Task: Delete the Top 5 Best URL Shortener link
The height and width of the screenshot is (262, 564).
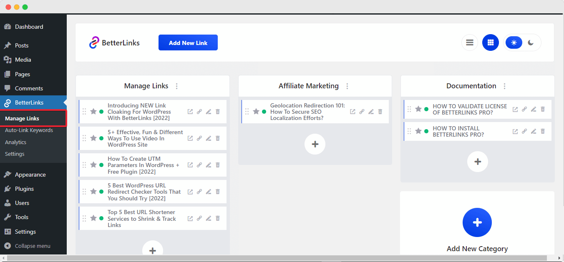Action: click(218, 218)
